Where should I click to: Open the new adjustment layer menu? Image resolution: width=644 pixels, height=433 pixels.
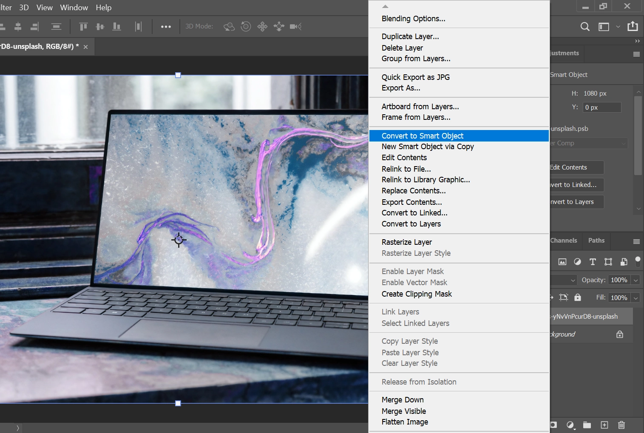coord(570,425)
